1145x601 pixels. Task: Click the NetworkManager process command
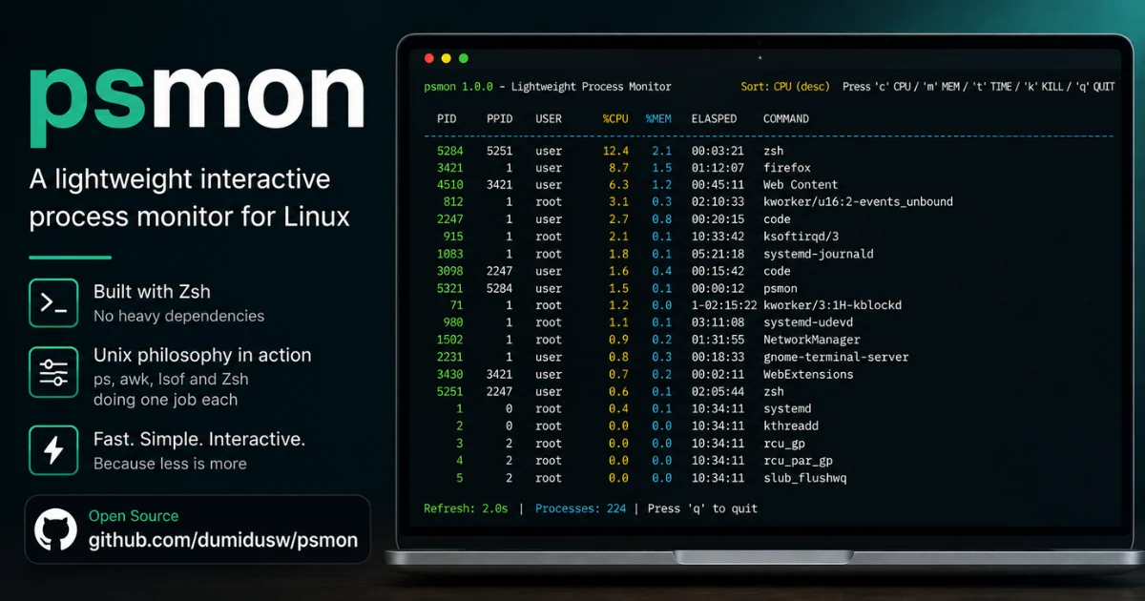pyautogui.click(x=811, y=340)
